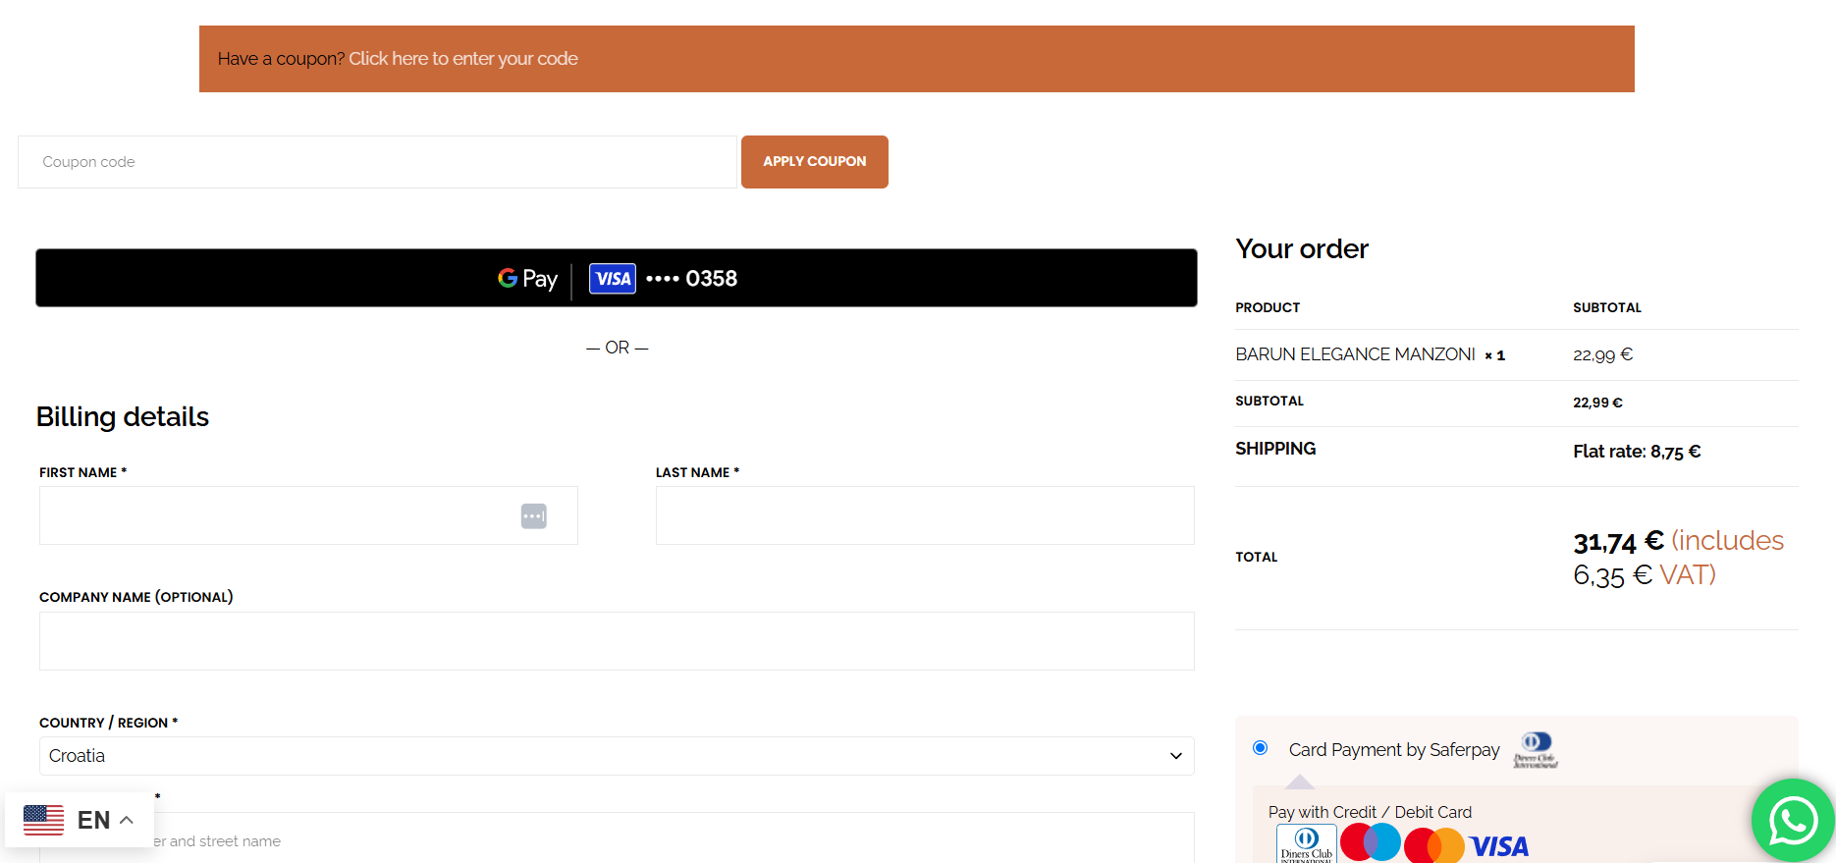Open the WhatsApp chat bubble
Image resolution: width=1836 pixels, height=863 pixels.
tap(1792, 820)
